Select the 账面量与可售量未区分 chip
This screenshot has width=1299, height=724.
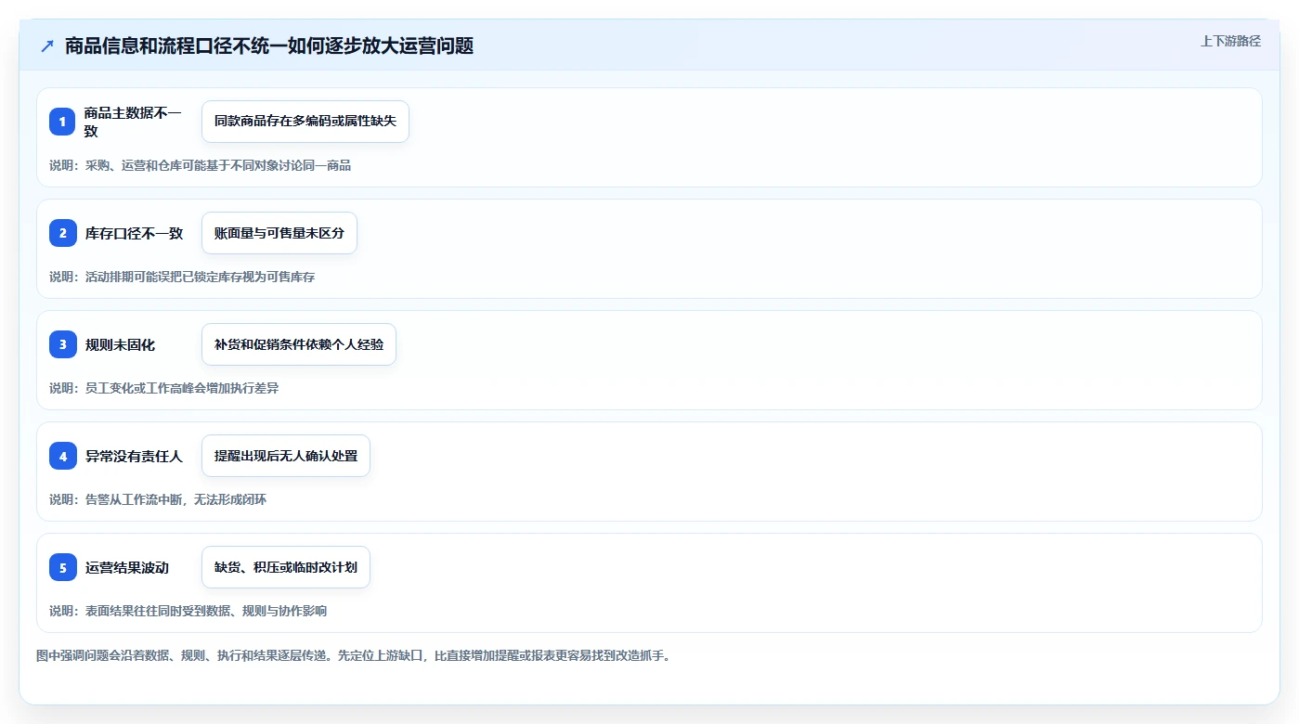(279, 233)
